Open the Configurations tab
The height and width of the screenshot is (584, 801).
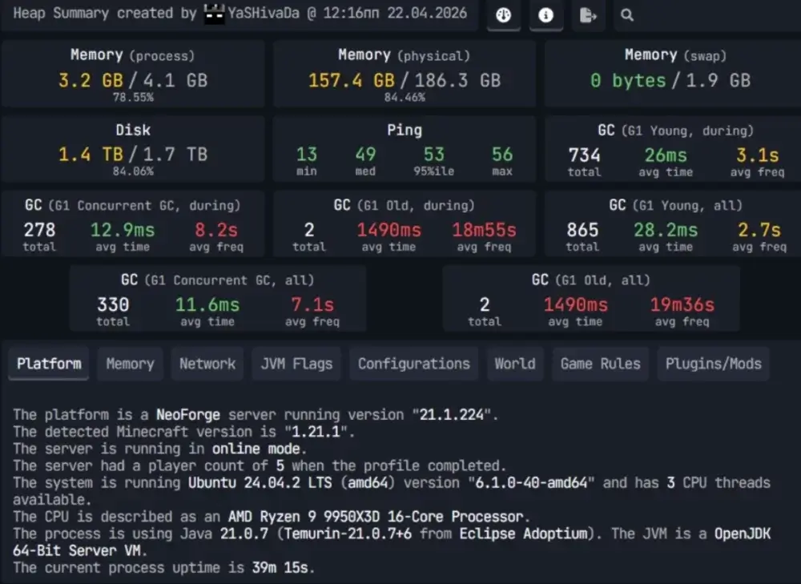click(414, 364)
